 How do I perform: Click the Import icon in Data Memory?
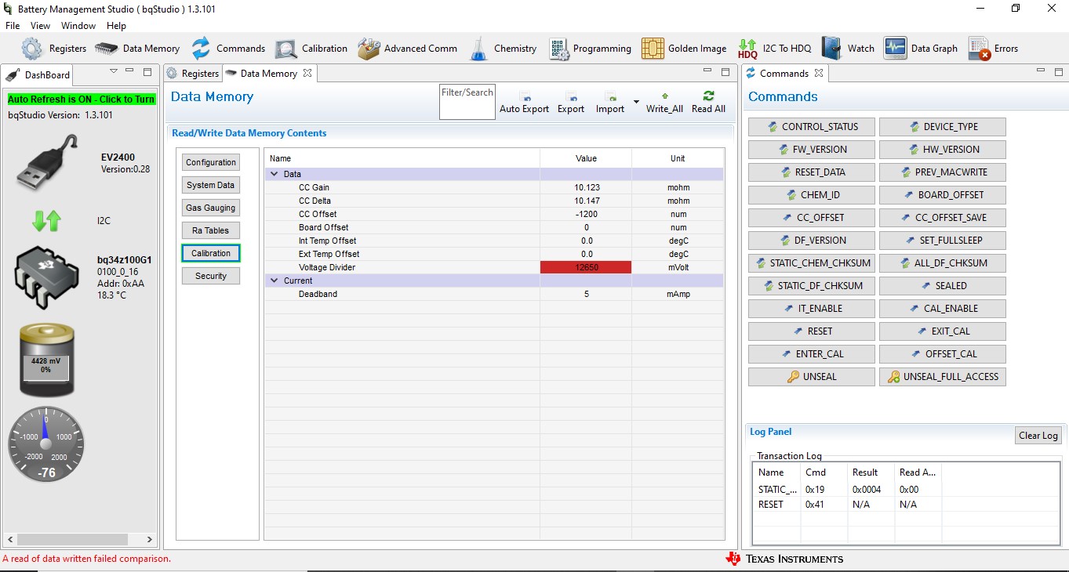tap(609, 96)
